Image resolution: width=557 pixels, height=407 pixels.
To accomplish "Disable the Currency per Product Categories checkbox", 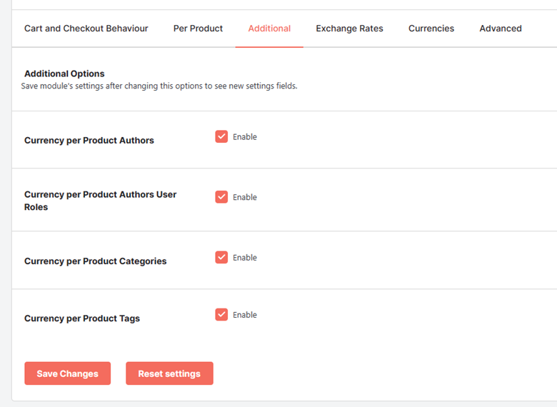I will point(221,257).
